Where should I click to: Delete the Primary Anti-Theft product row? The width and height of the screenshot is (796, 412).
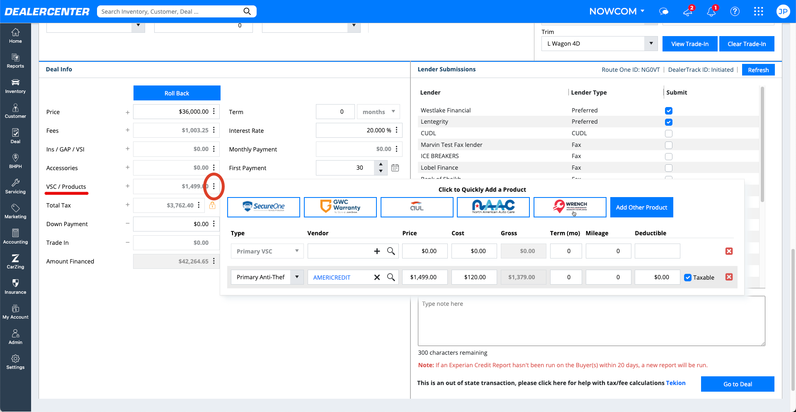(x=729, y=277)
